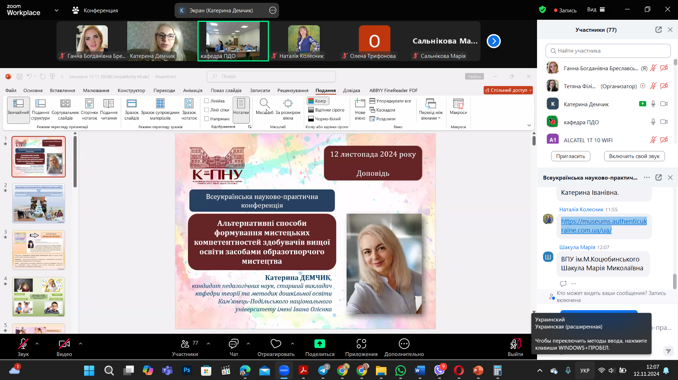
Task: Expand audio options arrow next to Звук
Action: click(37, 343)
